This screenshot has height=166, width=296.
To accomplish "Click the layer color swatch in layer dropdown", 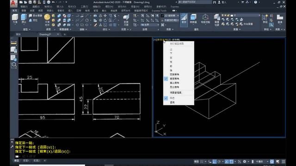I will coord(232,15).
